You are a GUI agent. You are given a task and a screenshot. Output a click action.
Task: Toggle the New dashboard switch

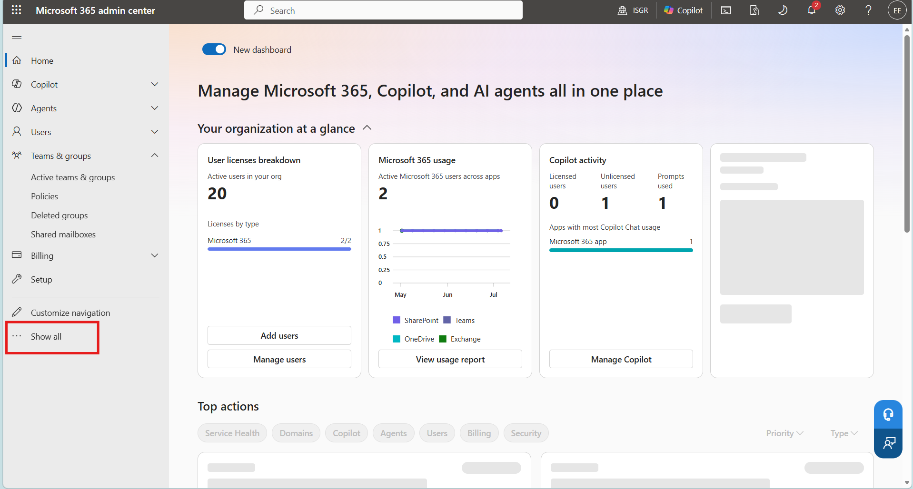214,49
